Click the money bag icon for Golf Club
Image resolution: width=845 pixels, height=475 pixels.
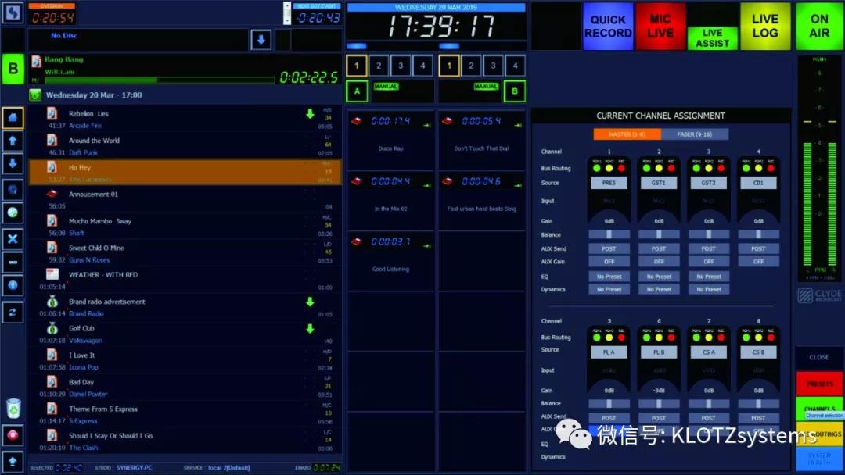[x=52, y=328]
